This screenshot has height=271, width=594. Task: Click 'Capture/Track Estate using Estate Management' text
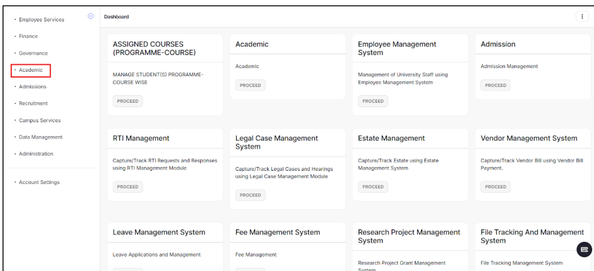pyautogui.click(x=398, y=164)
